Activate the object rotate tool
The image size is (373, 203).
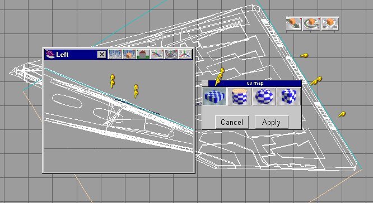pyautogui.click(x=311, y=24)
